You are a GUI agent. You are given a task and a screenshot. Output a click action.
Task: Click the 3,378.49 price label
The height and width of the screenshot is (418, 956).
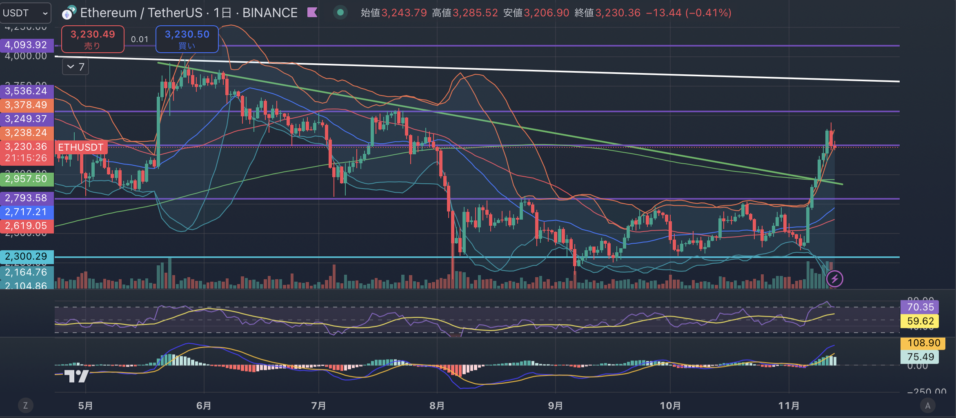(27, 105)
